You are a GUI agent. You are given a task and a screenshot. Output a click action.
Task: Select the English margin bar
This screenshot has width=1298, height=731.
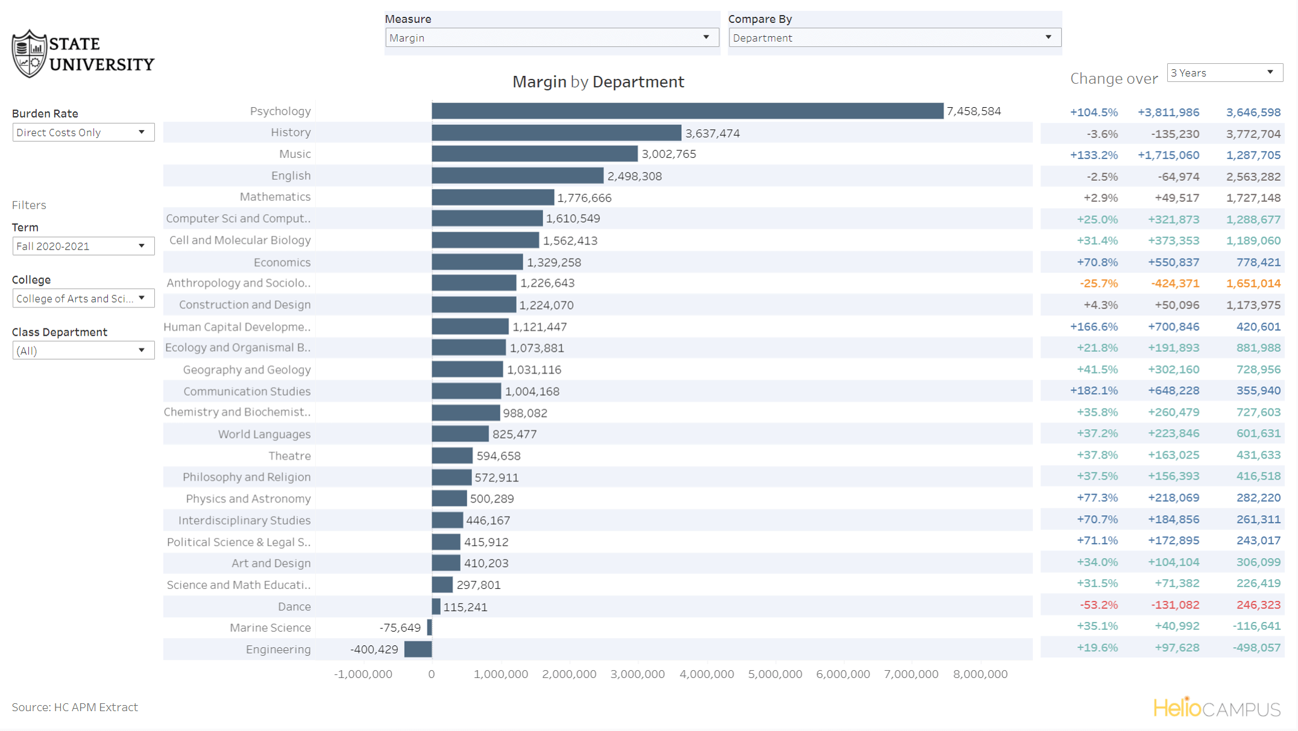[517, 176]
